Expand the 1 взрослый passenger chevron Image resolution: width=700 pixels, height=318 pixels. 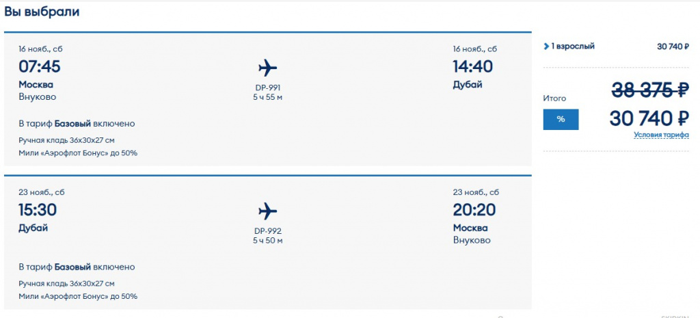tap(546, 47)
